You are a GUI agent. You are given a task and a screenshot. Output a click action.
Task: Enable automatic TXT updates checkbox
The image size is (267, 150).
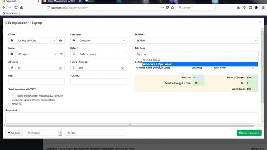tap(14, 96)
